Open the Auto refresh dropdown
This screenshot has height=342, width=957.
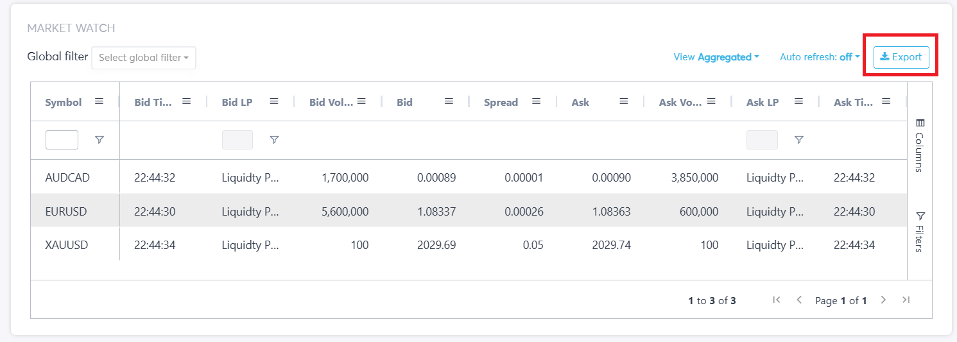pyautogui.click(x=820, y=57)
